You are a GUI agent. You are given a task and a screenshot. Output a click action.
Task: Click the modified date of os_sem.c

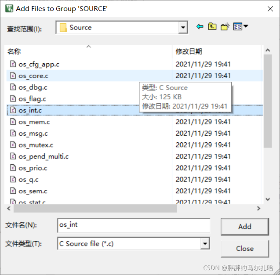[203, 191]
